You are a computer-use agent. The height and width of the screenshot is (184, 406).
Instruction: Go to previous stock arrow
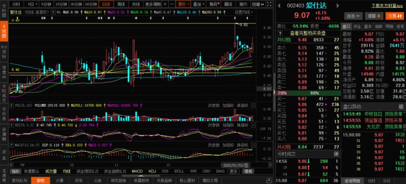pos(279,5)
